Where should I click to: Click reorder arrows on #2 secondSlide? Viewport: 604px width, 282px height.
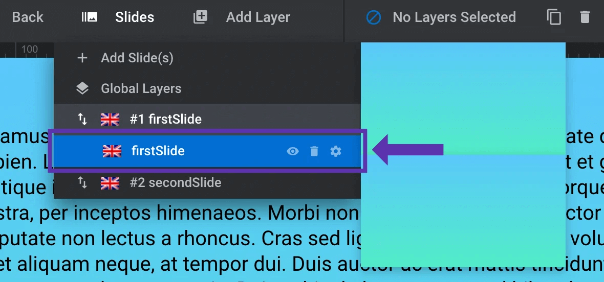82,182
